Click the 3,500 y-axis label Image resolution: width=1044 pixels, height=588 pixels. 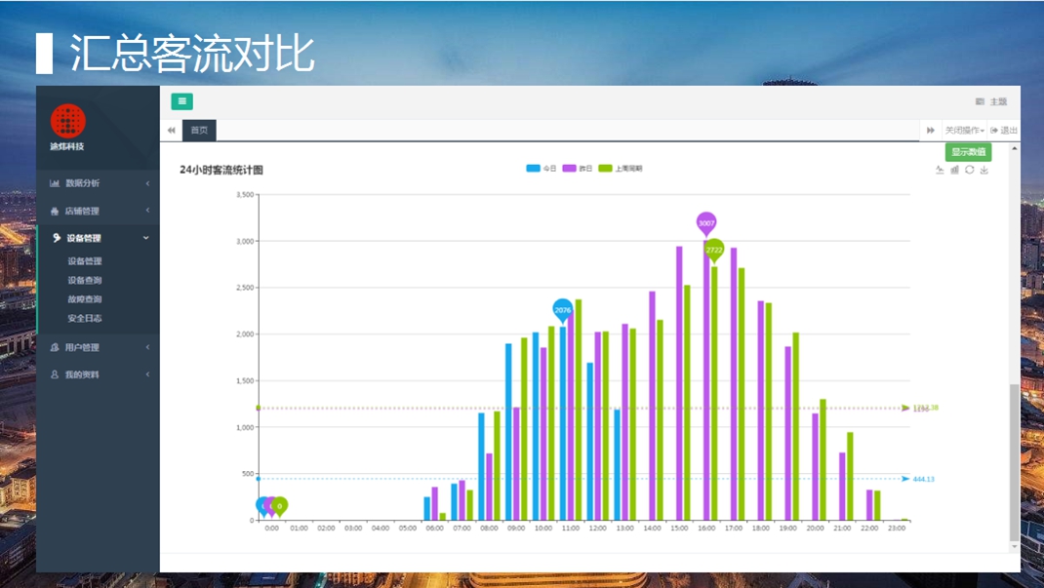click(x=245, y=195)
